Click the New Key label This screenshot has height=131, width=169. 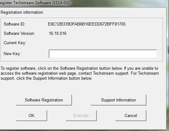[x=12, y=54]
